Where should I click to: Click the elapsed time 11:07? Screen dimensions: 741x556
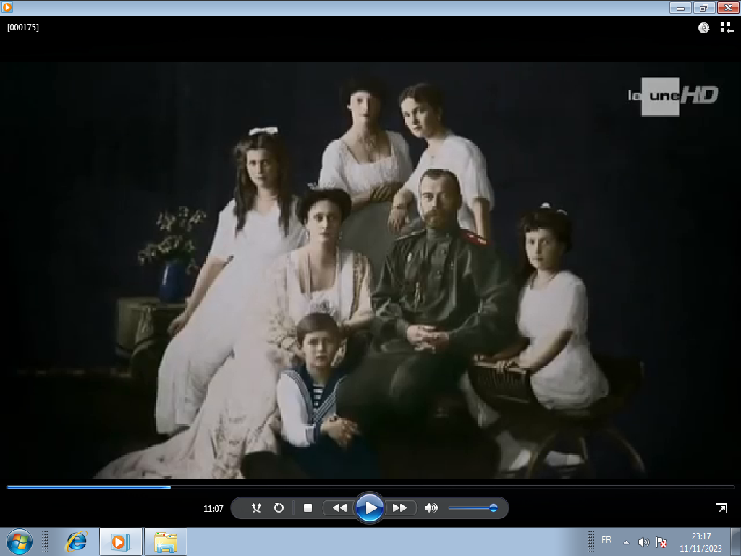coord(213,509)
